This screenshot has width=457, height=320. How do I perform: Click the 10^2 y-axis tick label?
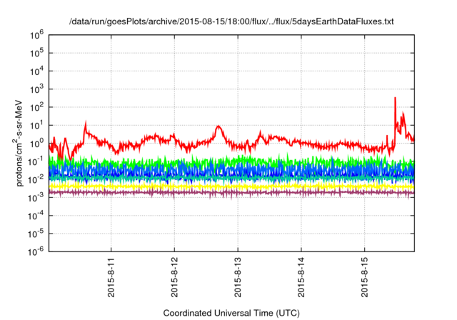click(x=36, y=107)
